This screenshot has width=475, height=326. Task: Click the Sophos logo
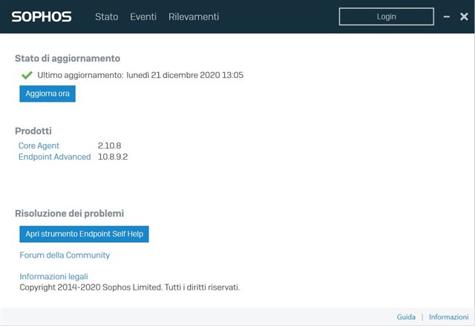click(x=42, y=16)
